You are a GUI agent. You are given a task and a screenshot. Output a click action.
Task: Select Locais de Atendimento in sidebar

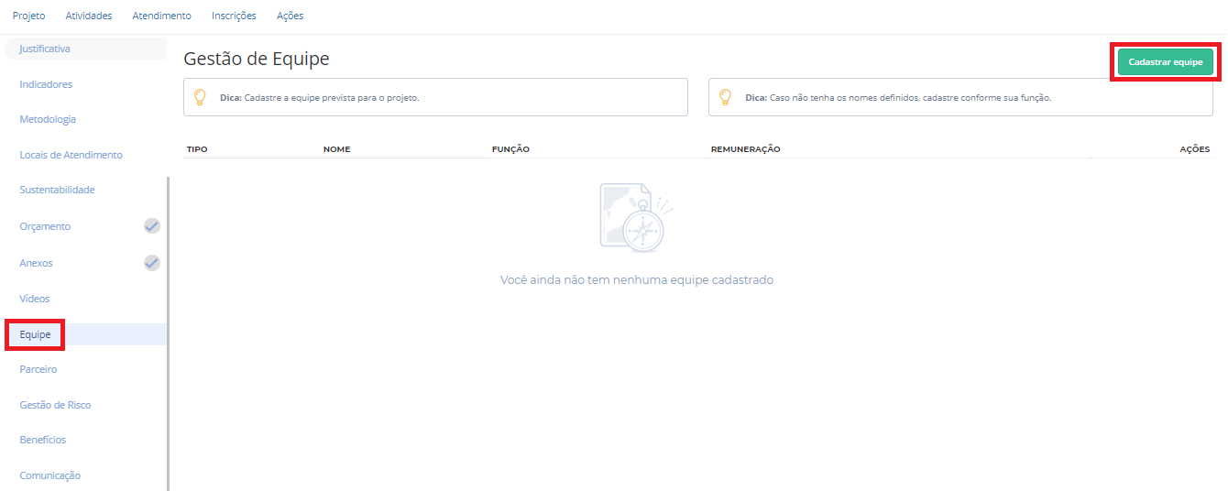coord(71,155)
